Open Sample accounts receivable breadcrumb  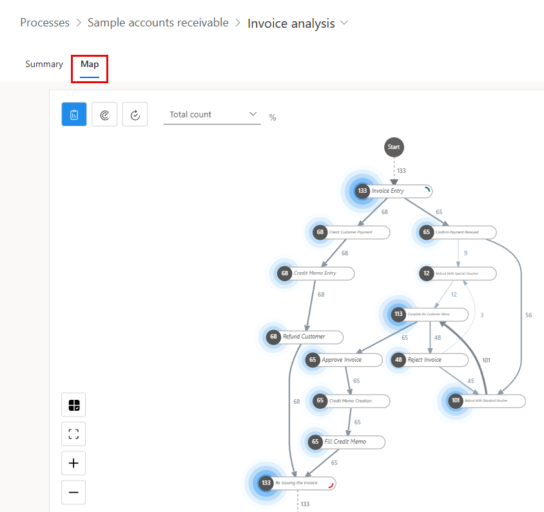158,23
